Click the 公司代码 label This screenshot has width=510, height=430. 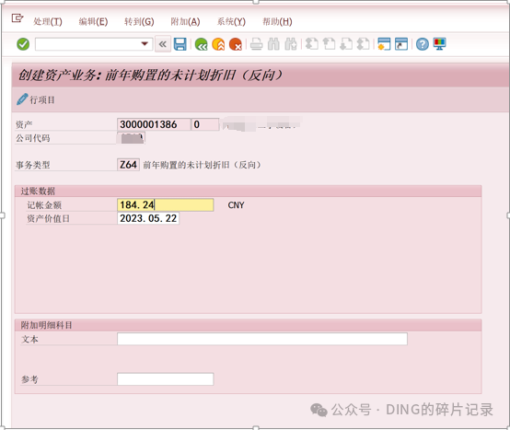click(x=33, y=138)
